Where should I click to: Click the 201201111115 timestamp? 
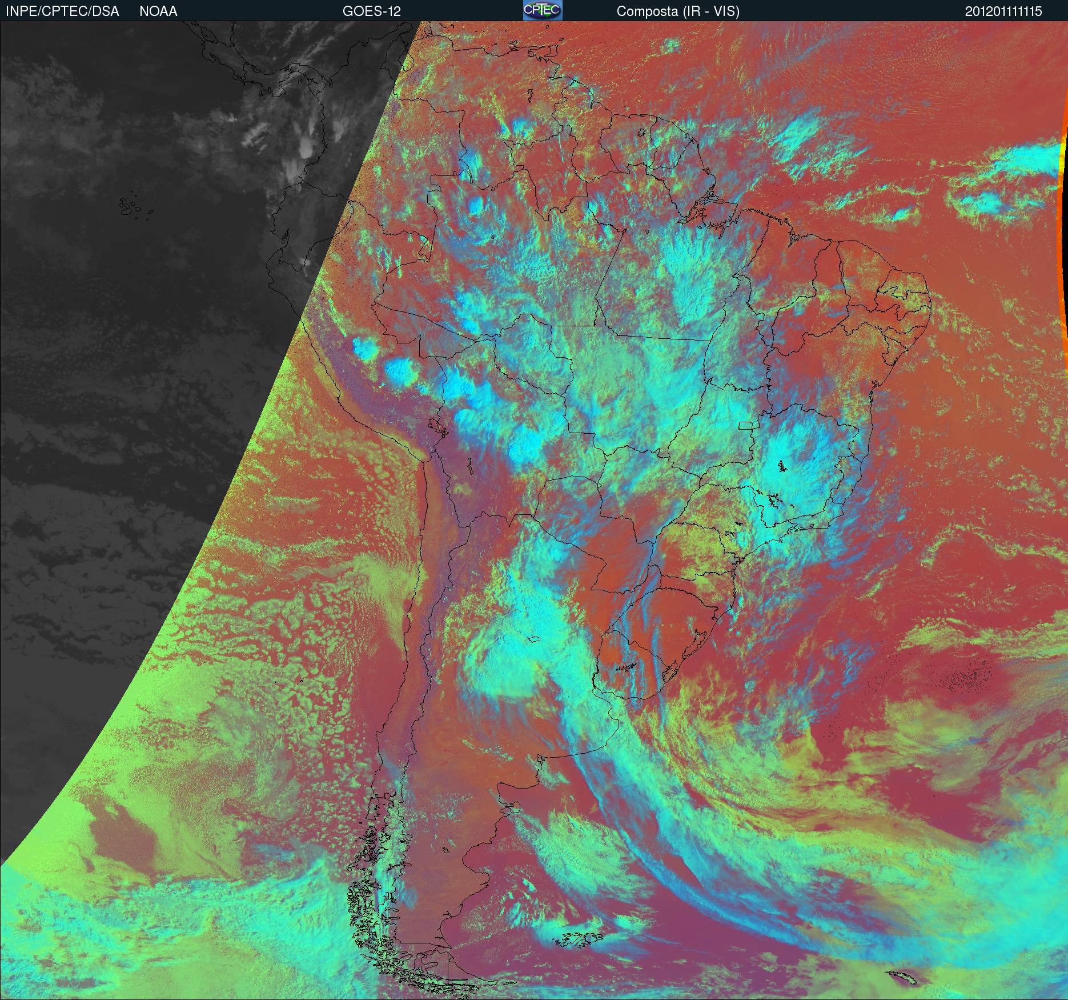(1003, 11)
